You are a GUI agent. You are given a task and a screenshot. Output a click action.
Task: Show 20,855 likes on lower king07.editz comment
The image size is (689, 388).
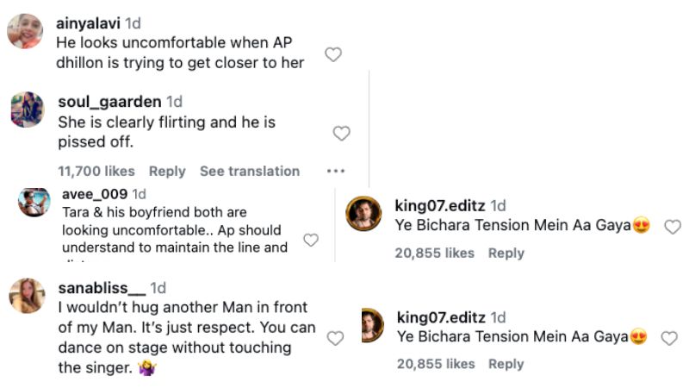coord(436,364)
